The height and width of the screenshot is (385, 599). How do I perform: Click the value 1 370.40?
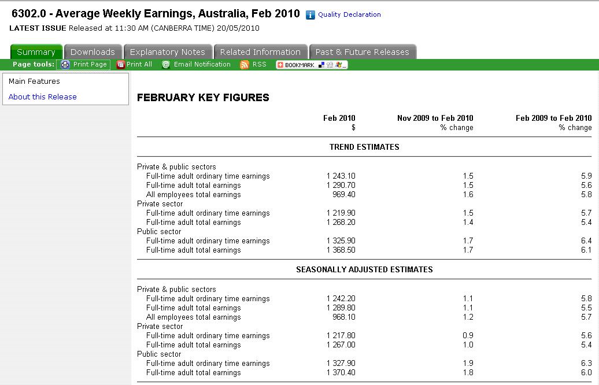[341, 372]
